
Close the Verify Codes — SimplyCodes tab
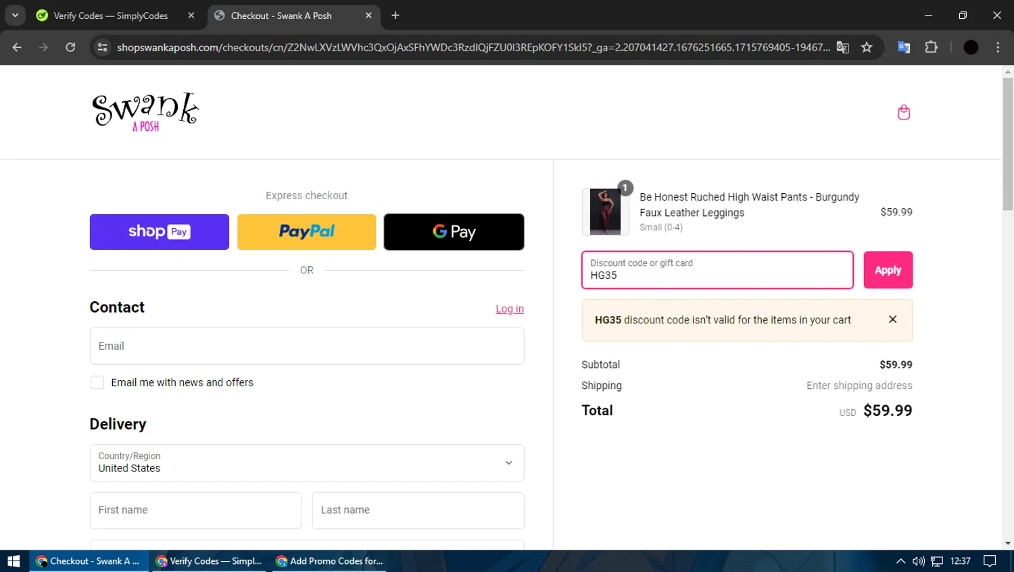pos(191,16)
